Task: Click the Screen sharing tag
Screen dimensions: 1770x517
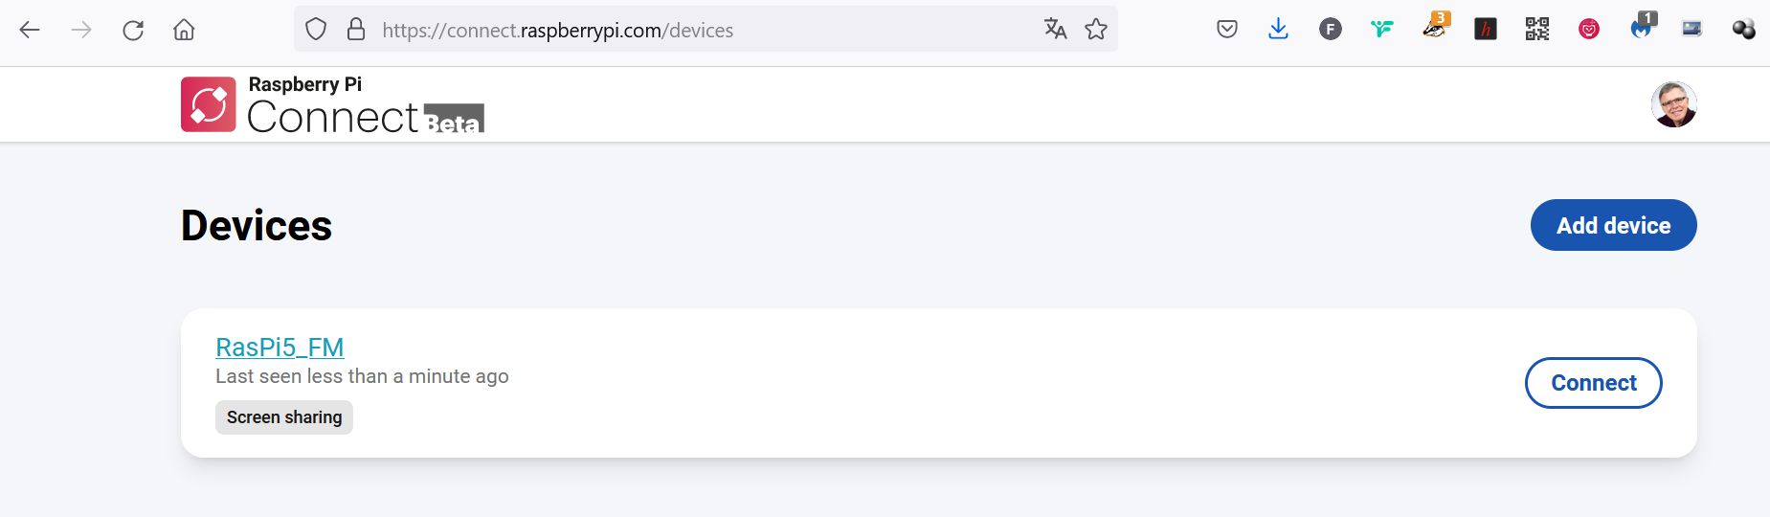Action: [284, 417]
